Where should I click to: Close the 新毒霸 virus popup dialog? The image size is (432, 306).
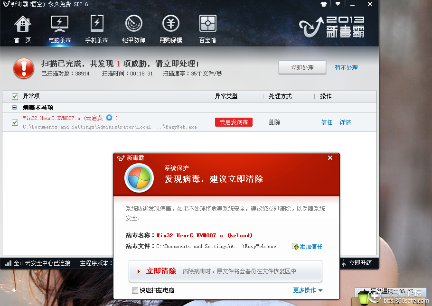point(330,158)
